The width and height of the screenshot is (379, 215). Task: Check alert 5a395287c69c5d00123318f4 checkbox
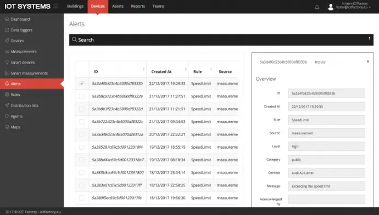click(82, 147)
